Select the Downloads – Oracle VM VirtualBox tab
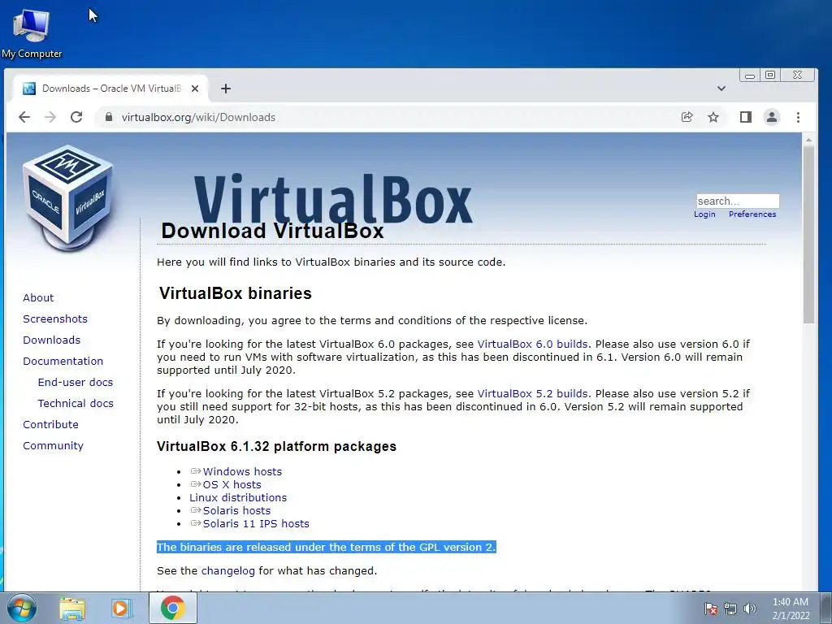The height and width of the screenshot is (624, 832). pos(109,89)
